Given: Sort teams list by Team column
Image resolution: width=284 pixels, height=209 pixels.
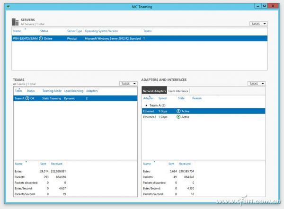Looking at the screenshot, I should tap(18, 91).
